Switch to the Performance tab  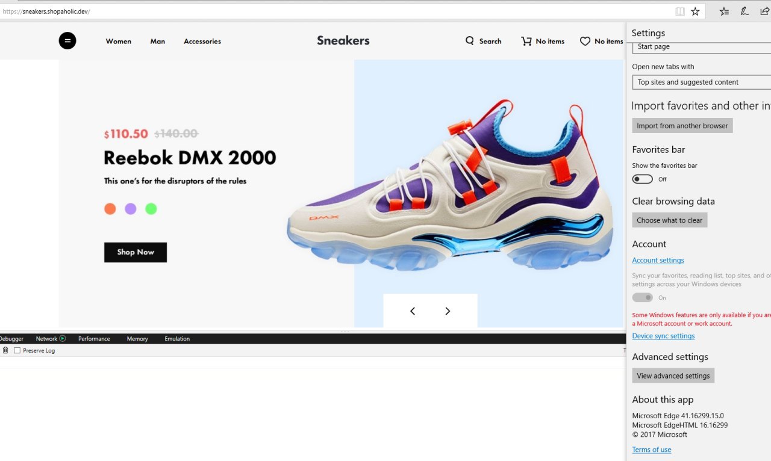[x=94, y=339]
